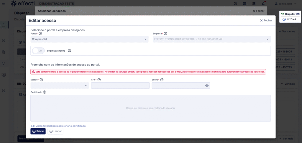The width and height of the screenshot is (302, 143).
Task: Show password with the Senha eye icon
Action: (x=207, y=86)
